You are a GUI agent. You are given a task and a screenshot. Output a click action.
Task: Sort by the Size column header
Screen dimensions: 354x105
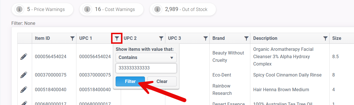[337, 38]
